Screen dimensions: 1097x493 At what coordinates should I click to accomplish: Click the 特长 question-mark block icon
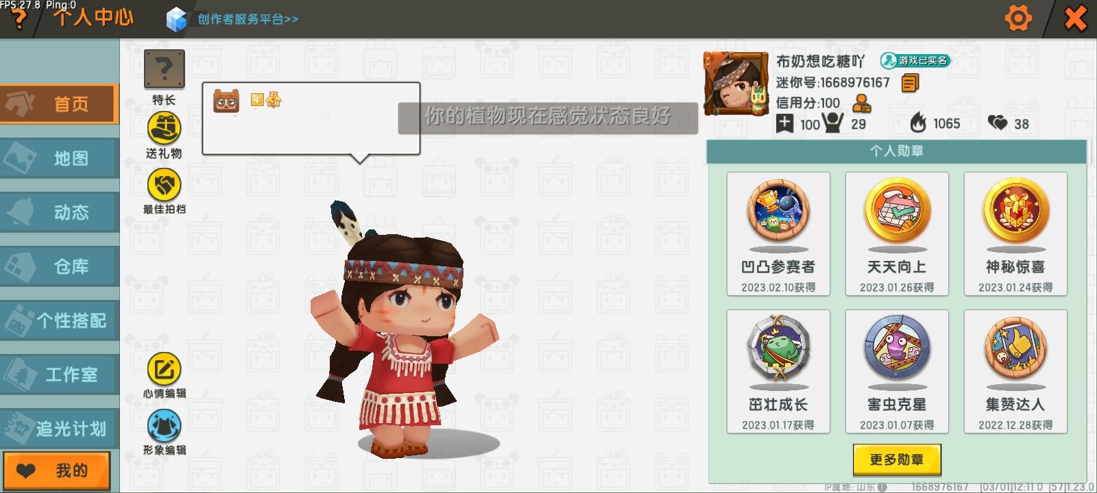point(164,69)
